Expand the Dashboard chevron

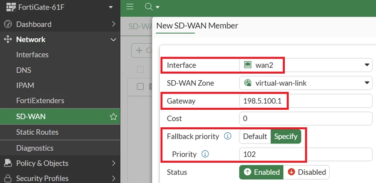click(114, 24)
